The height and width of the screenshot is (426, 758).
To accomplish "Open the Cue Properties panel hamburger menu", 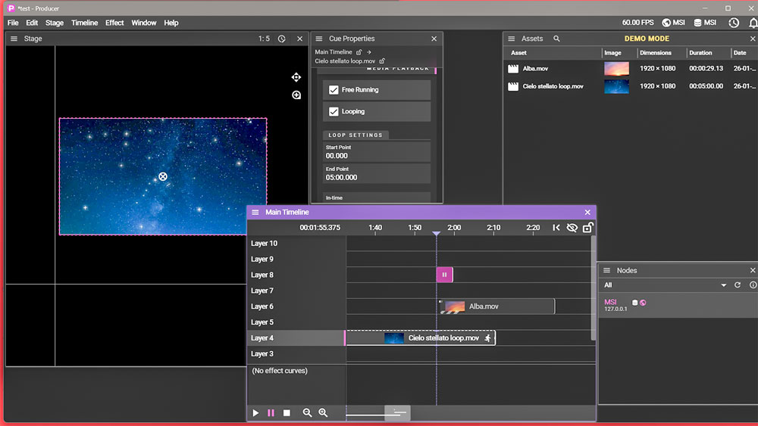I will tap(319, 39).
